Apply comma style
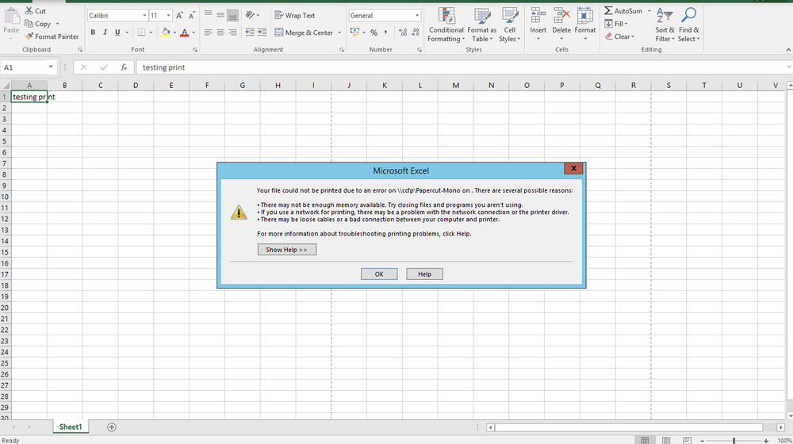This screenshot has height=444, width=793. [x=386, y=33]
